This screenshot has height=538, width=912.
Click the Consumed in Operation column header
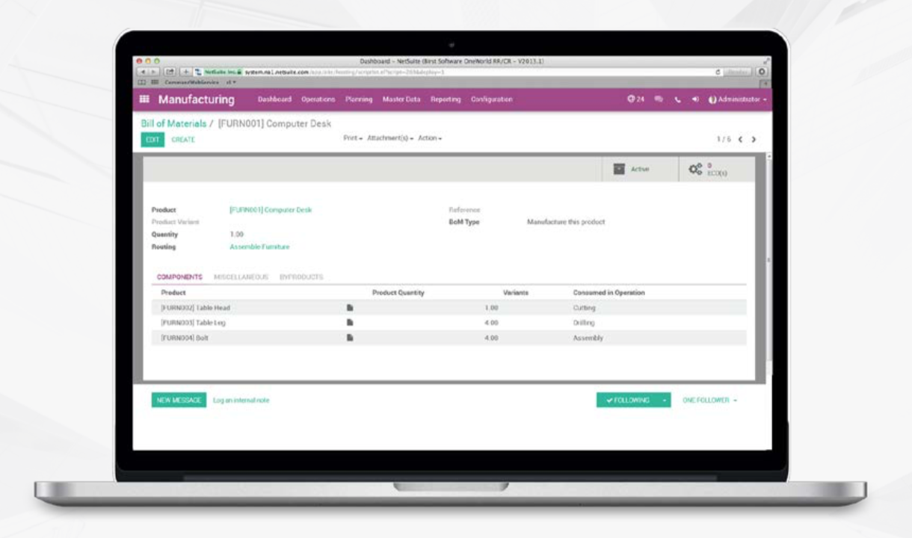(608, 293)
